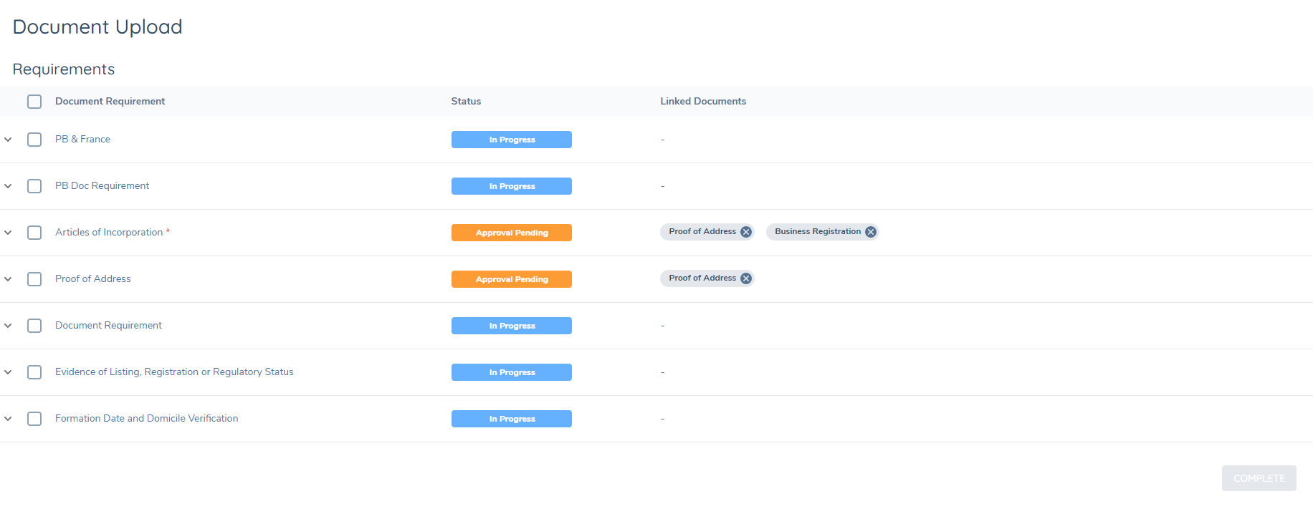Image resolution: width=1313 pixels, height=524 pixels.
Task: Click the Status column header
Action: pyautogui.click(x=466, y=102)
